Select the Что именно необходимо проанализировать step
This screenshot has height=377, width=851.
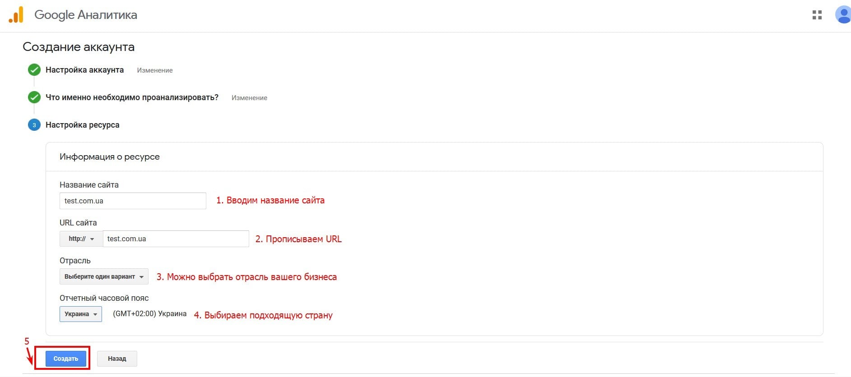pyautogui.click(x=132, y=97)
